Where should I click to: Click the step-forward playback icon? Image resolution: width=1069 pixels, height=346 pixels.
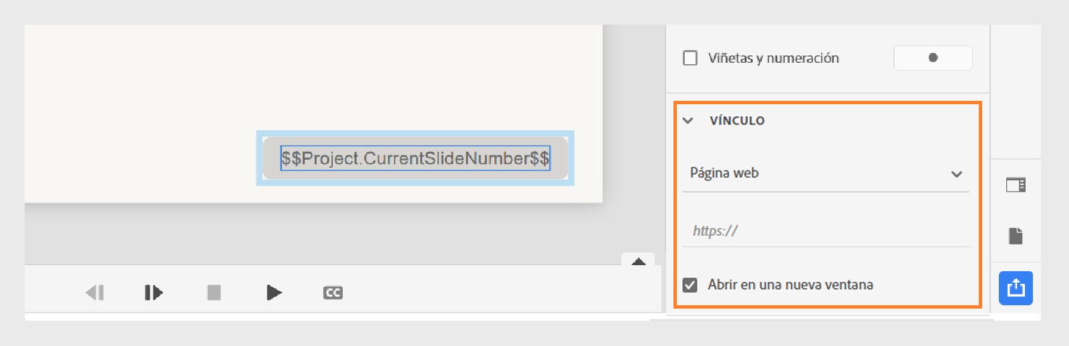(x=153, y=293)
